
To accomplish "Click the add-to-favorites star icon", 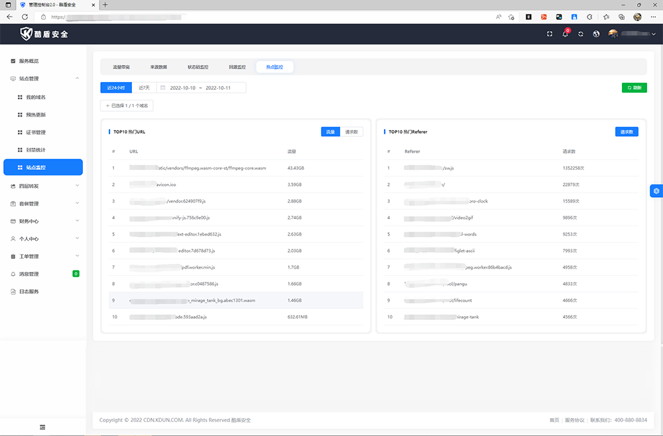I will click(511, 17).
